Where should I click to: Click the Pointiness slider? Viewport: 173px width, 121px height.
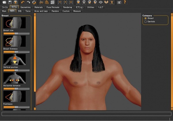point(16,107)
